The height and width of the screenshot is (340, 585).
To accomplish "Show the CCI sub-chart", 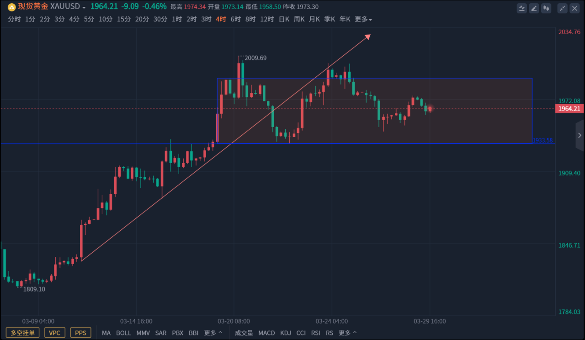I will click(x=301, y=333).
